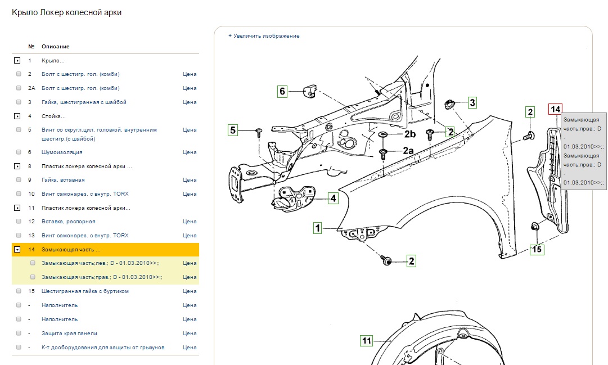Screen dimensions: 608x365
Task: Expand row 4 Стойка
Action: click(x=17, y=116)
